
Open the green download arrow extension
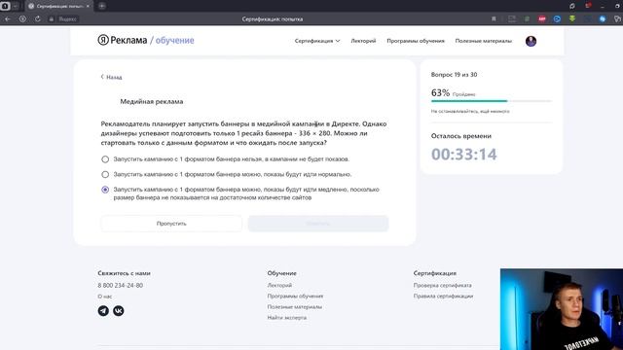tap(572, 19)
